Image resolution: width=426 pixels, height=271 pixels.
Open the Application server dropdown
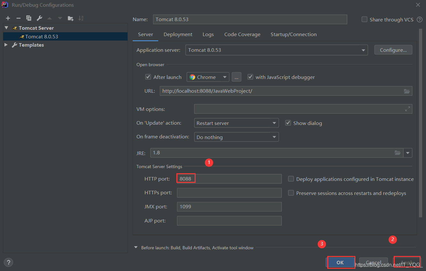pos(276,50)
